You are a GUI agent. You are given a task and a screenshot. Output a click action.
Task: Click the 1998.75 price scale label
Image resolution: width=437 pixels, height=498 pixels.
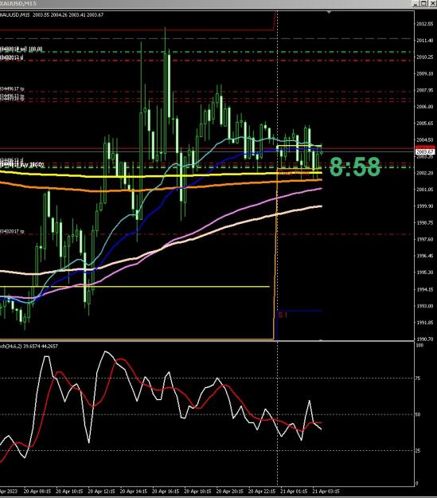[x=425, y=222]
